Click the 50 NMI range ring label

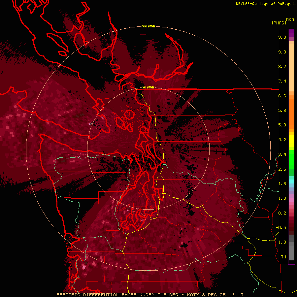pyautogui.click(x=148, y=87)
